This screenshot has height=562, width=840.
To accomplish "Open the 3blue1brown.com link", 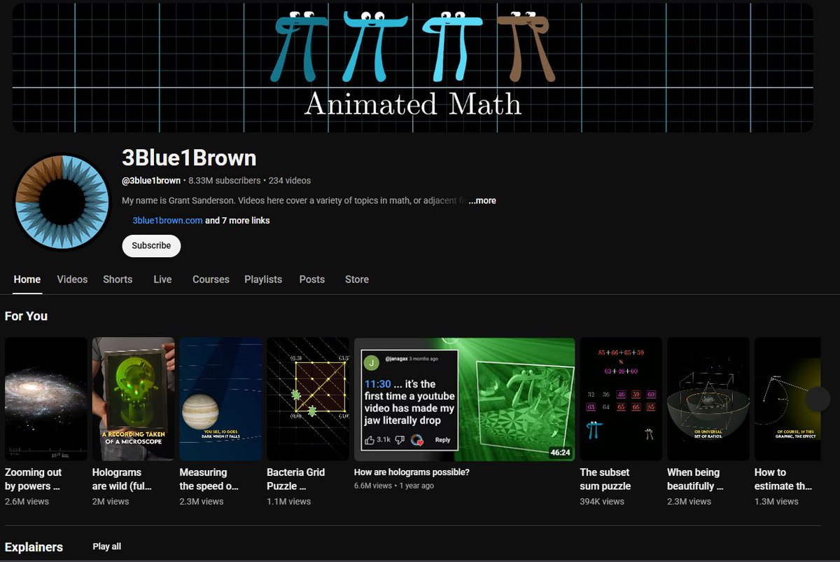I will click(x=167, y=220).
